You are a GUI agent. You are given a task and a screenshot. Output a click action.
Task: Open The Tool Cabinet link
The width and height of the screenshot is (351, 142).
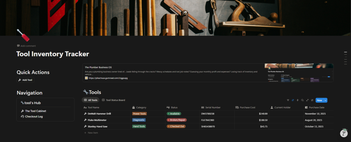[x=36, y=111]
